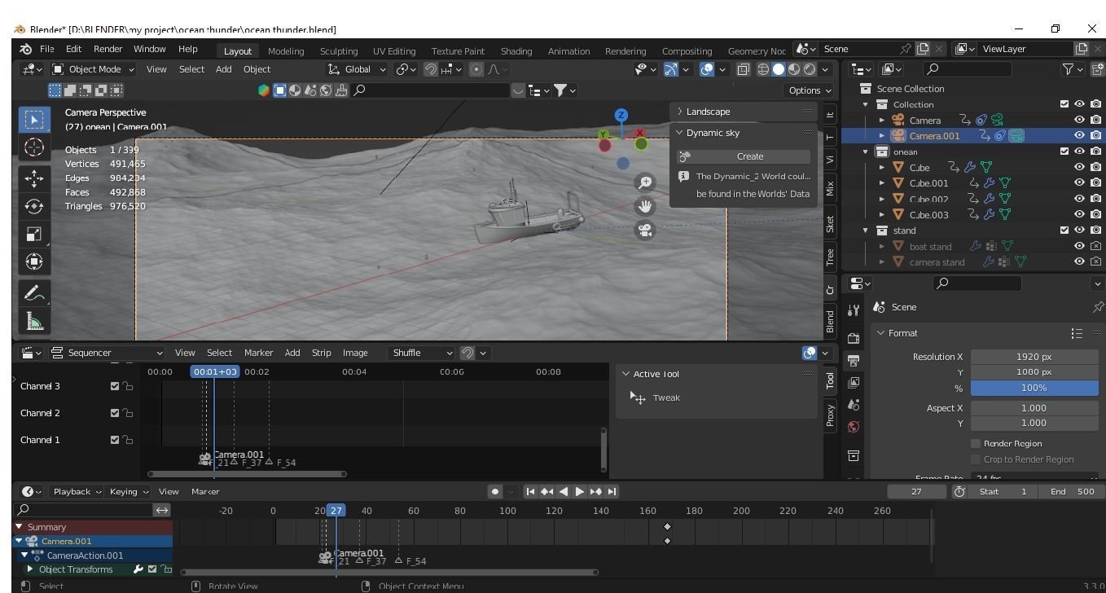The width and height of the screenshot is (1106, 593).
Task: Click the Blender logo menu icon
Action: tap(25, 50)
